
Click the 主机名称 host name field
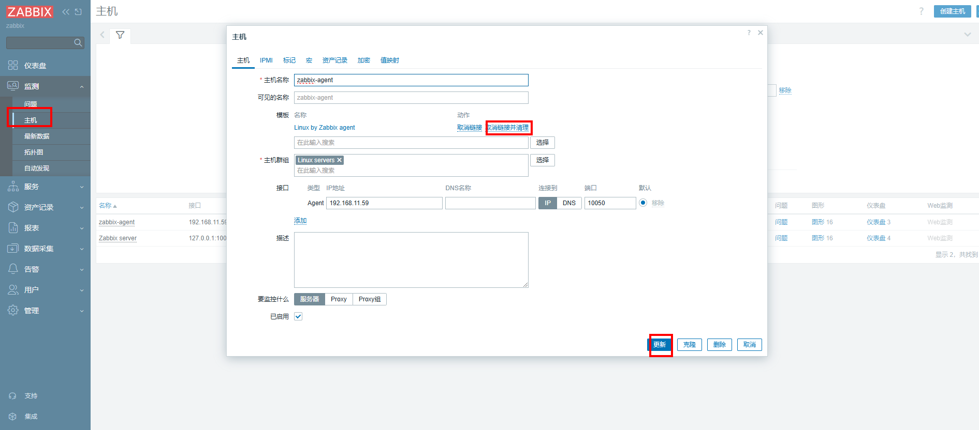click(x=411, y=80)
